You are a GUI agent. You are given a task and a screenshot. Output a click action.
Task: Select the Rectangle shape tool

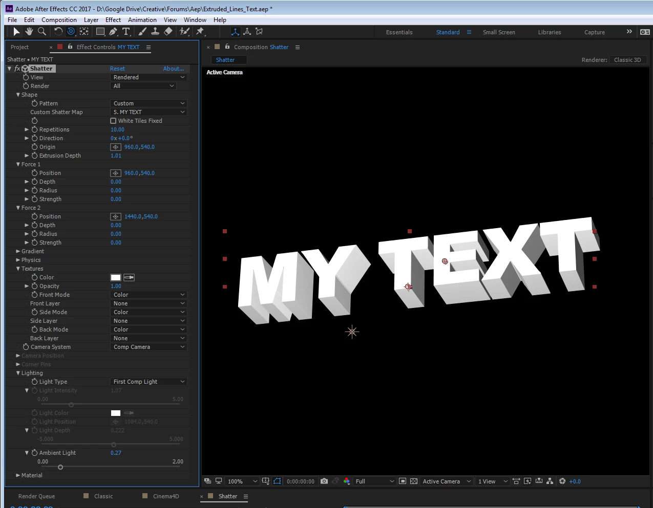tap(100, 32)
